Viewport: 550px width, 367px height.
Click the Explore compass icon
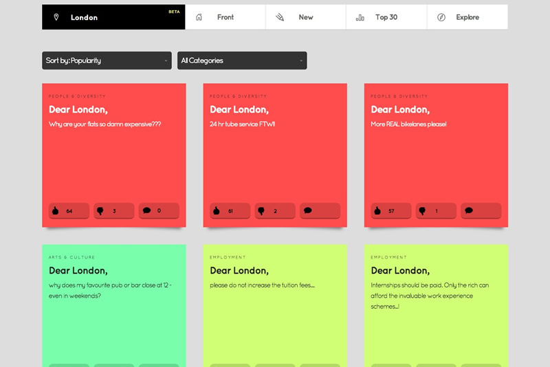tap(441, 17)
